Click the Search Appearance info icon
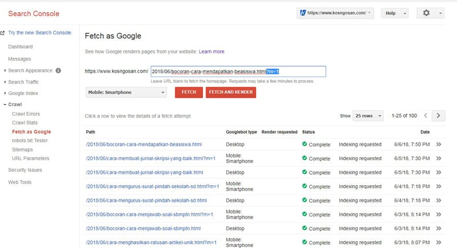 pyautogui.click(x=58, y=70)
